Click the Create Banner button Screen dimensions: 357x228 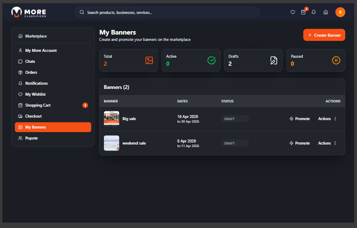324,35
